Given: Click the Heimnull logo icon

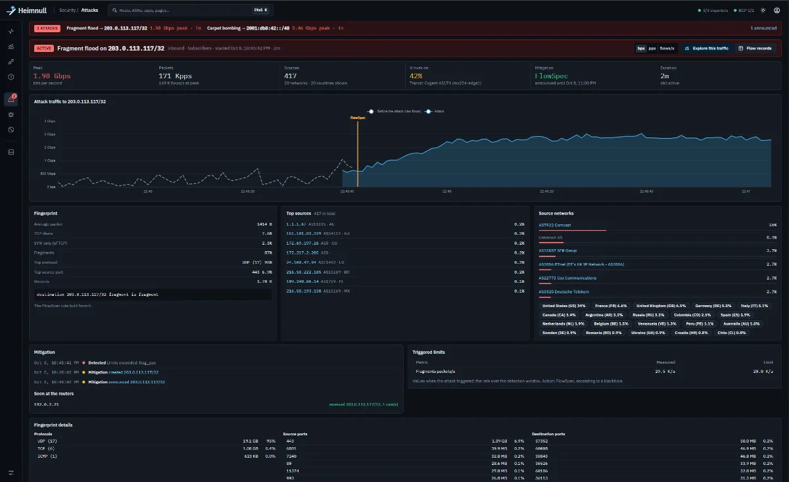Looking at the screenshot, I should [x=11, y=11].
